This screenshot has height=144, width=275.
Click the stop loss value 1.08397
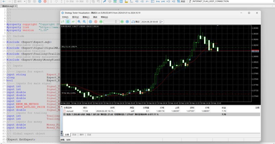point(175,111)
